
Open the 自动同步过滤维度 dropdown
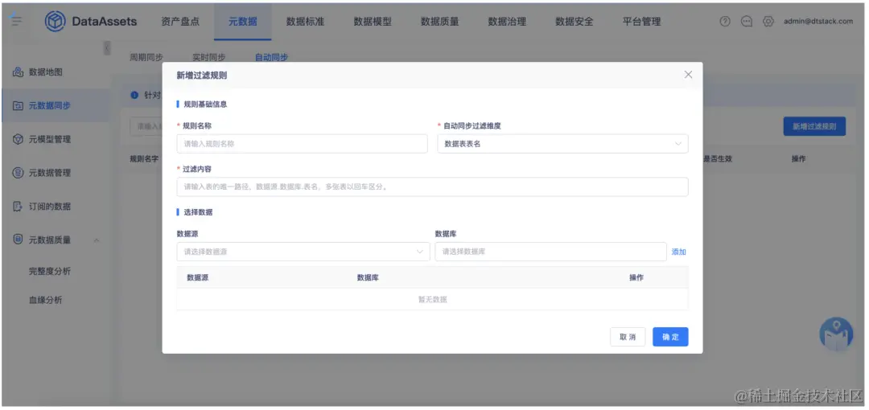click(562, 143)
